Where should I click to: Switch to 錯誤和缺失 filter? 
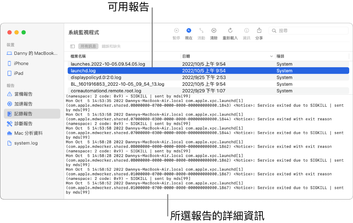point(111,46)
